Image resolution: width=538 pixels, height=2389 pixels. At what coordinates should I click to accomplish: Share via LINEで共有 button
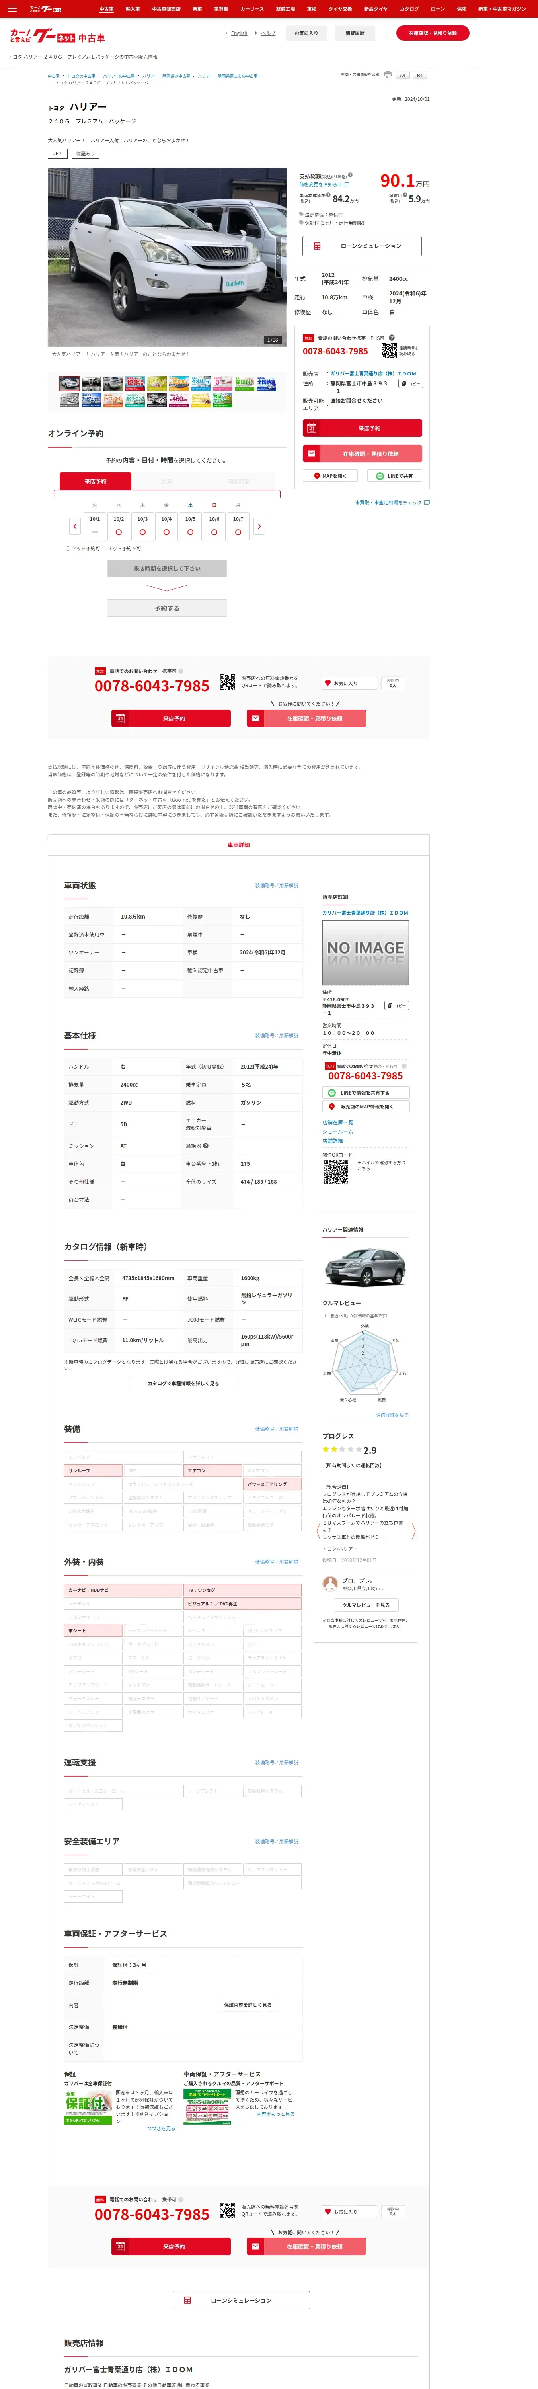[395, 476]
